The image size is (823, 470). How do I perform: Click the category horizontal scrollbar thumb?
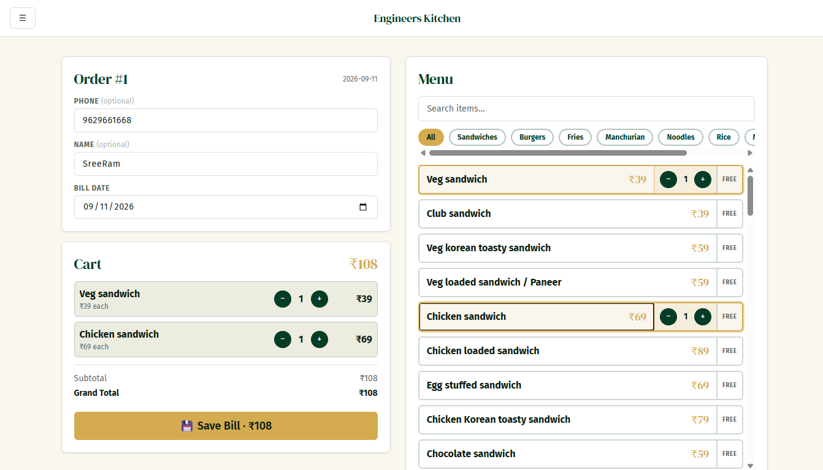558,153
